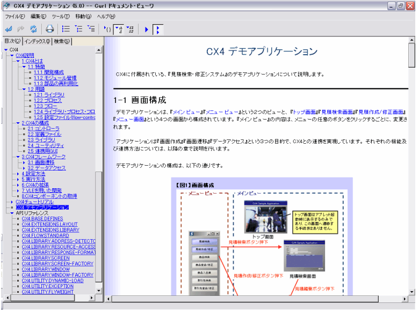Screen dimensions: 419x311
Task: Expand the 3.1 画面遷移 node
Action: tap(24, 162)
